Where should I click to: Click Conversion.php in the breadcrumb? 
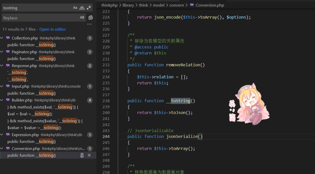point(210,5)
